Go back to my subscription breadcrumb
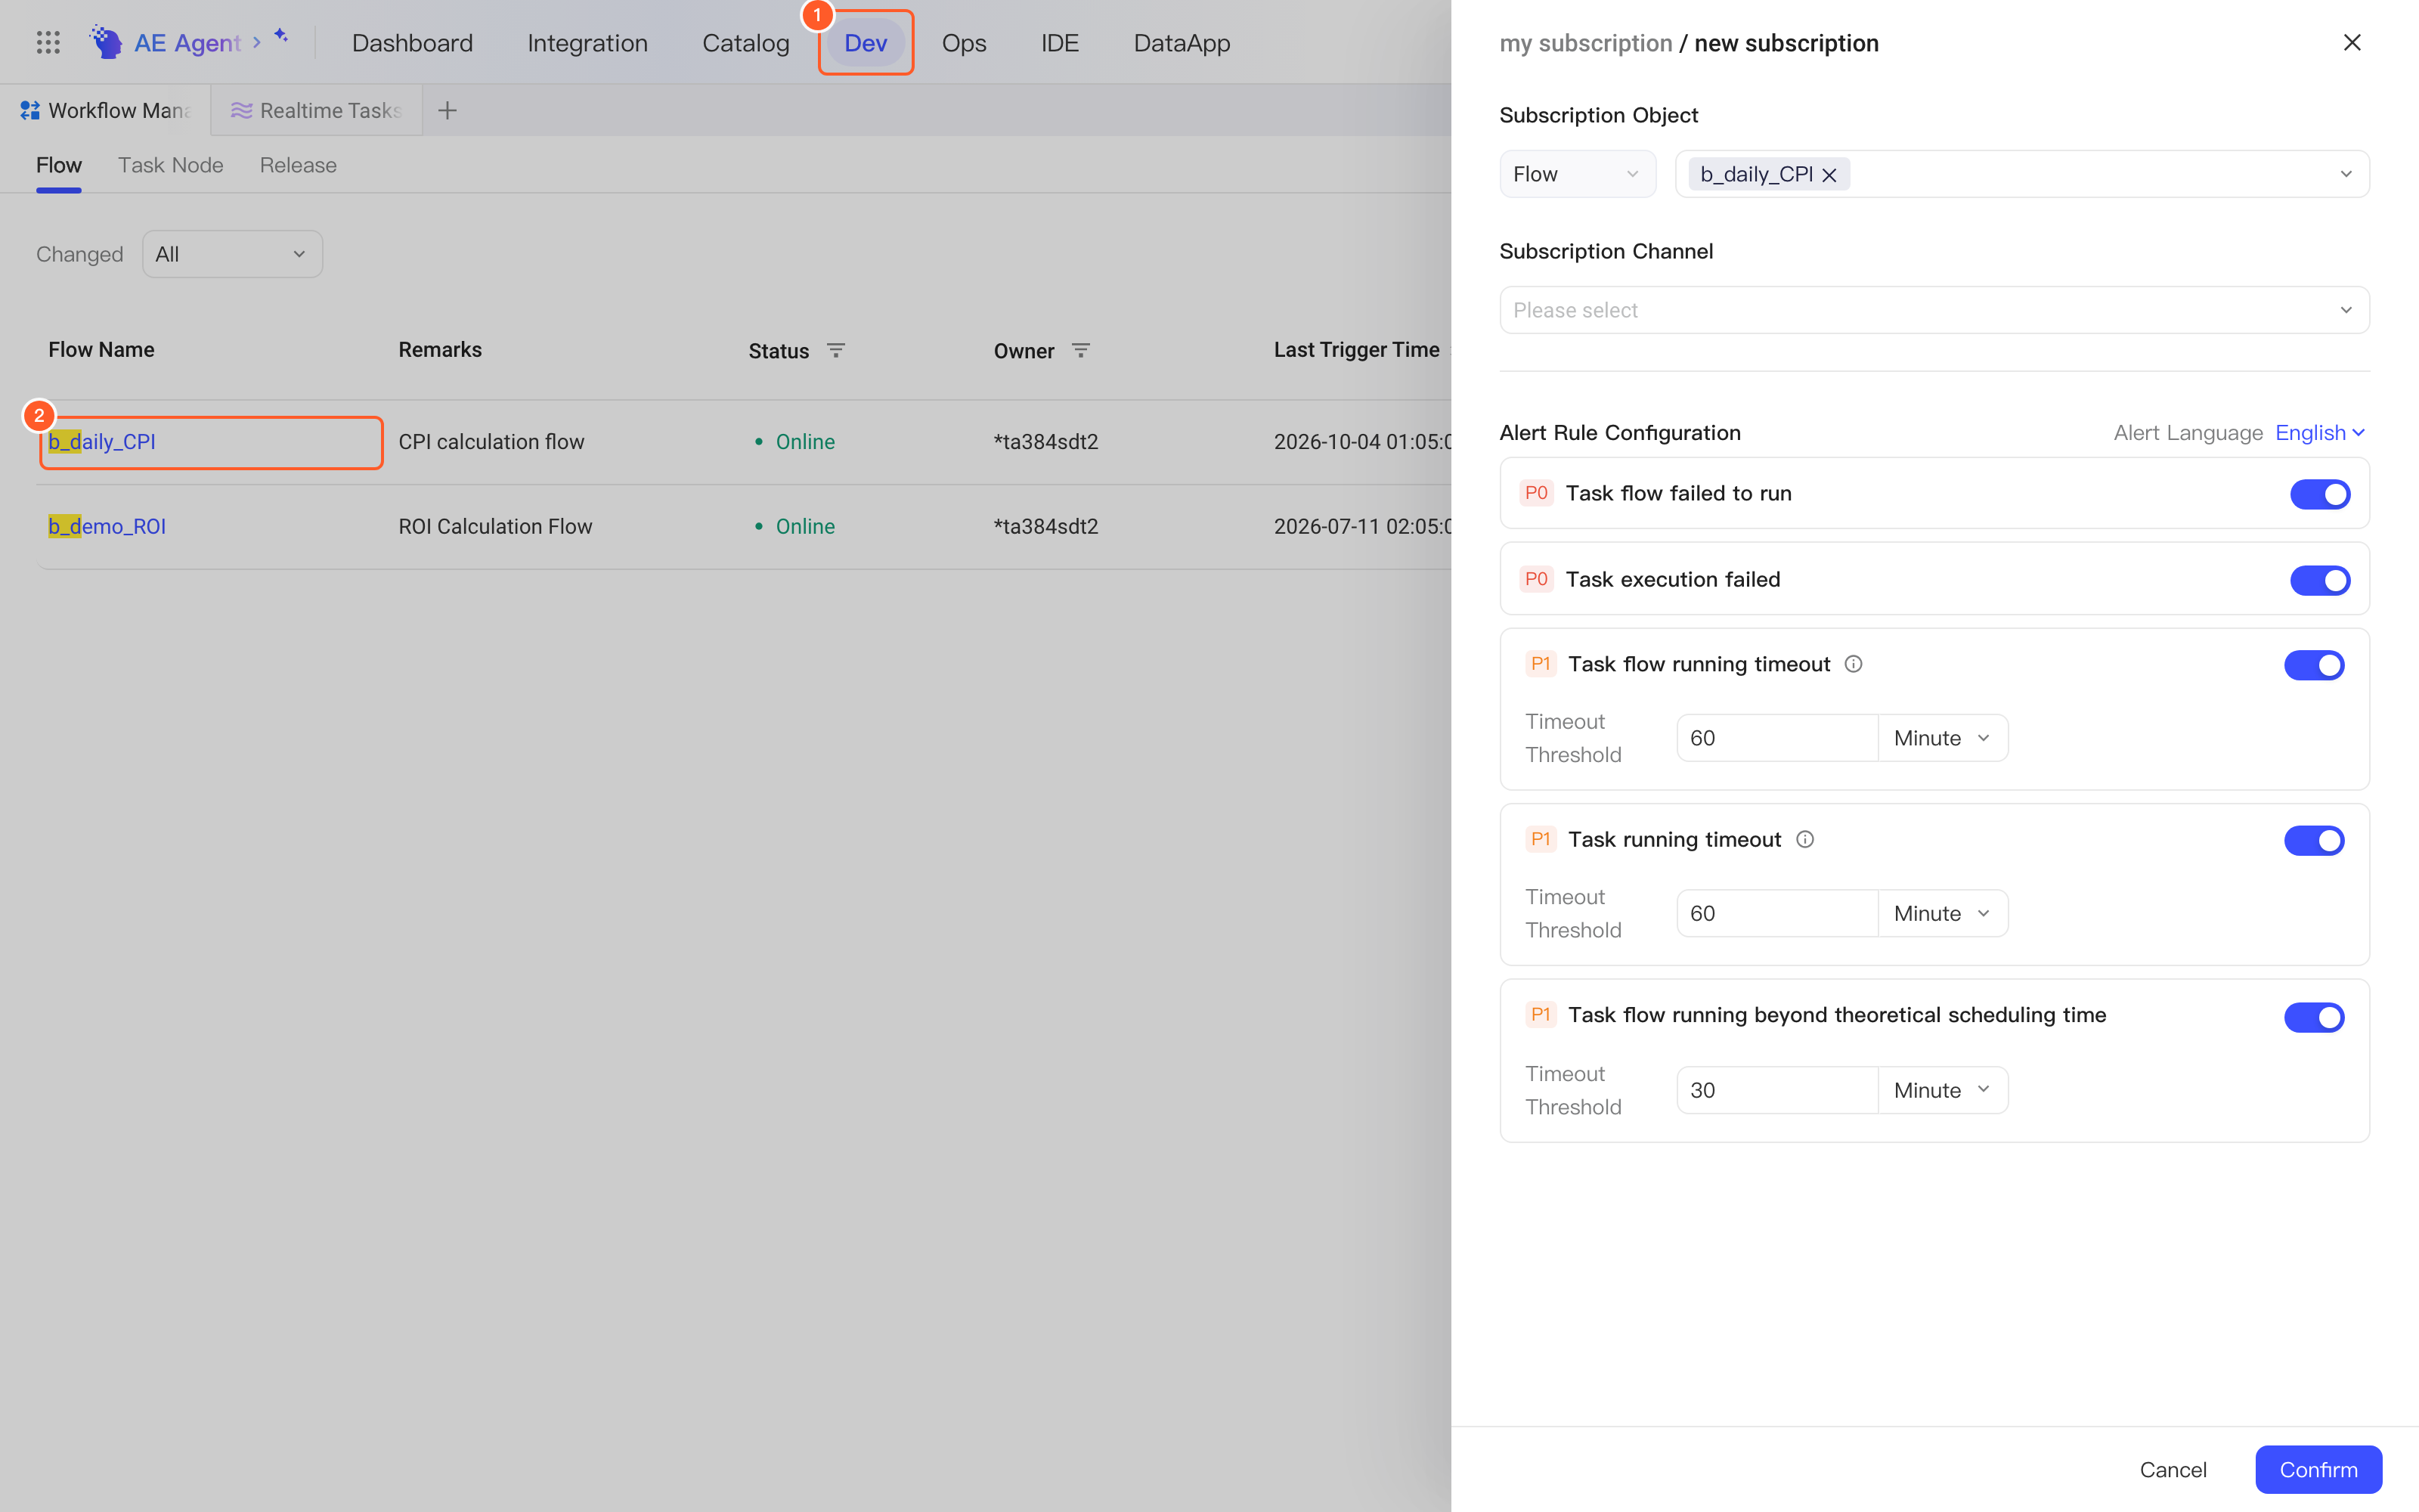The image size is (2419, 1512). point(1585,43)
